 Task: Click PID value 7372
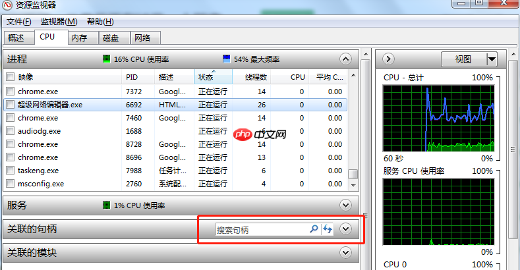[x=134, y=92]
